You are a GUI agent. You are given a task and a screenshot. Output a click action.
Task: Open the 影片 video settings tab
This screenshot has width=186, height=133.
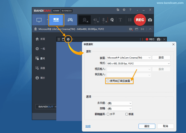[40, 58]
